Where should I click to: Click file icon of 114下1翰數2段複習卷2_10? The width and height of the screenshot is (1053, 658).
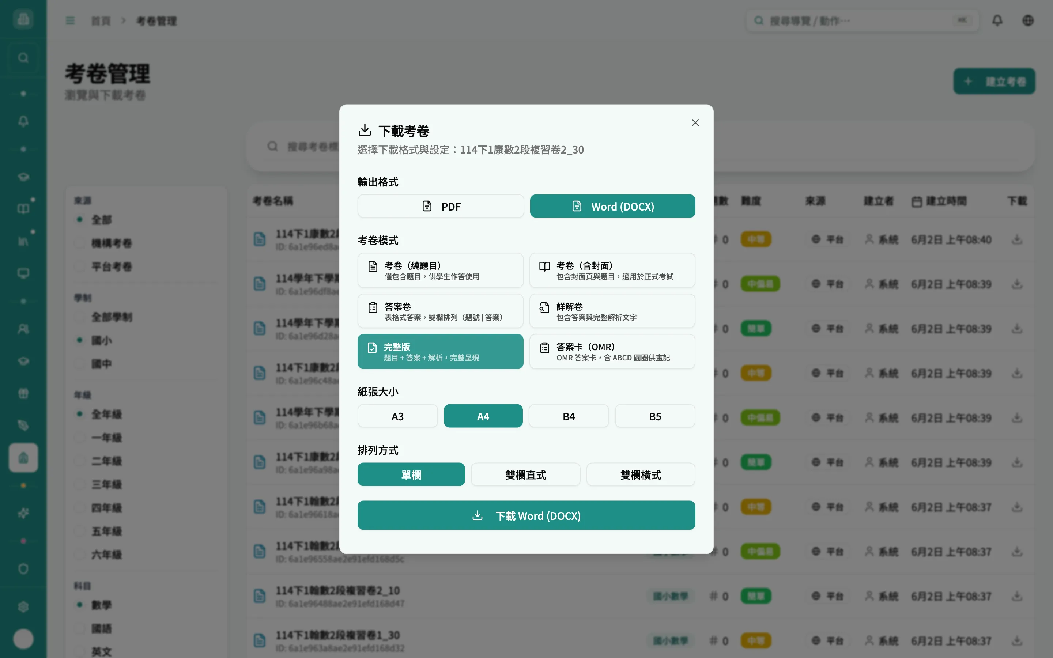click(x=260, y=596)
